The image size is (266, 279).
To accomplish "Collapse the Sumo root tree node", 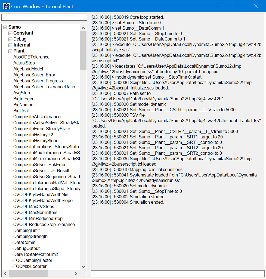I will (5, 27).
